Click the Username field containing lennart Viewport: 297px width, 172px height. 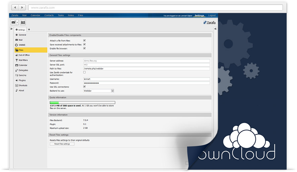tap(146, 79)
